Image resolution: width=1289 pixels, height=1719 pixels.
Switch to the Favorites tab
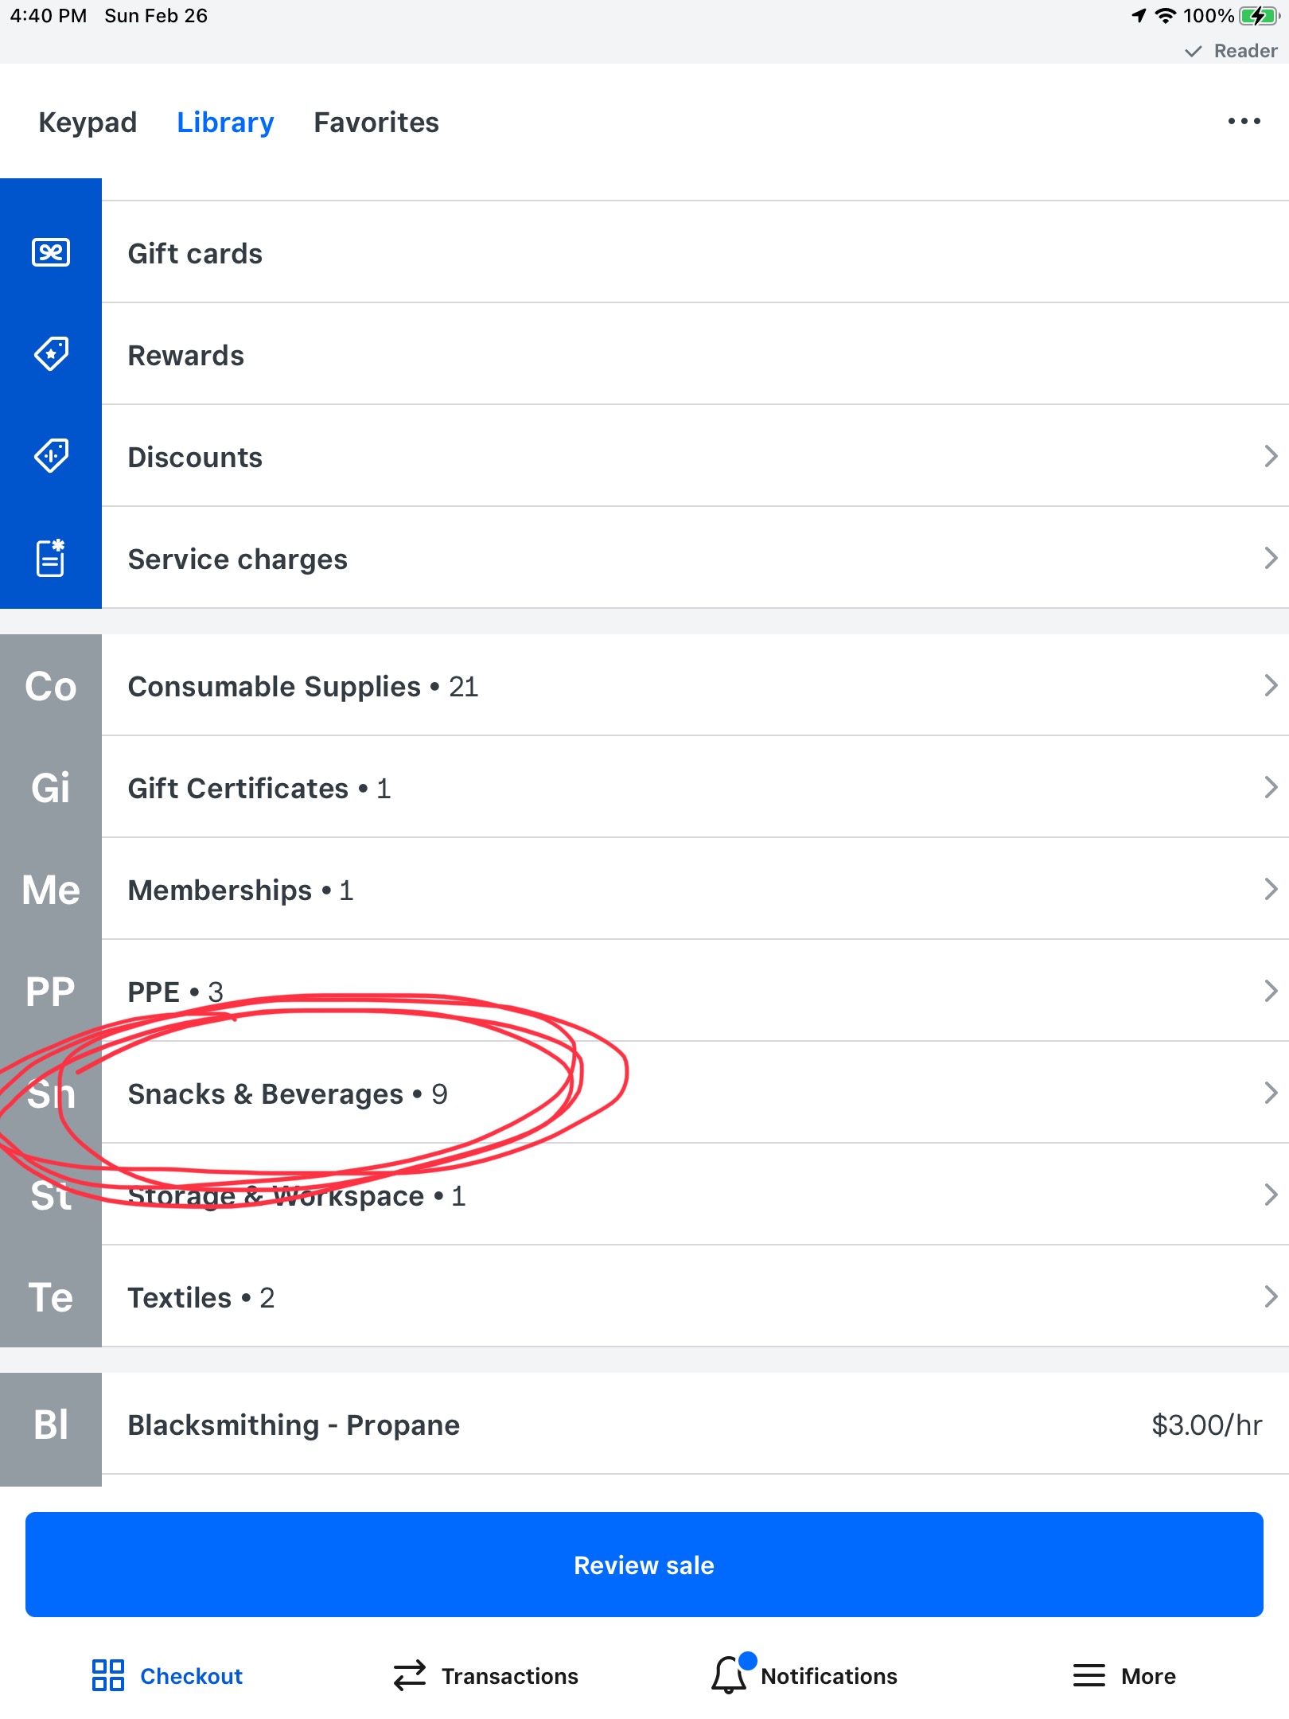click(x=376, y=123)
